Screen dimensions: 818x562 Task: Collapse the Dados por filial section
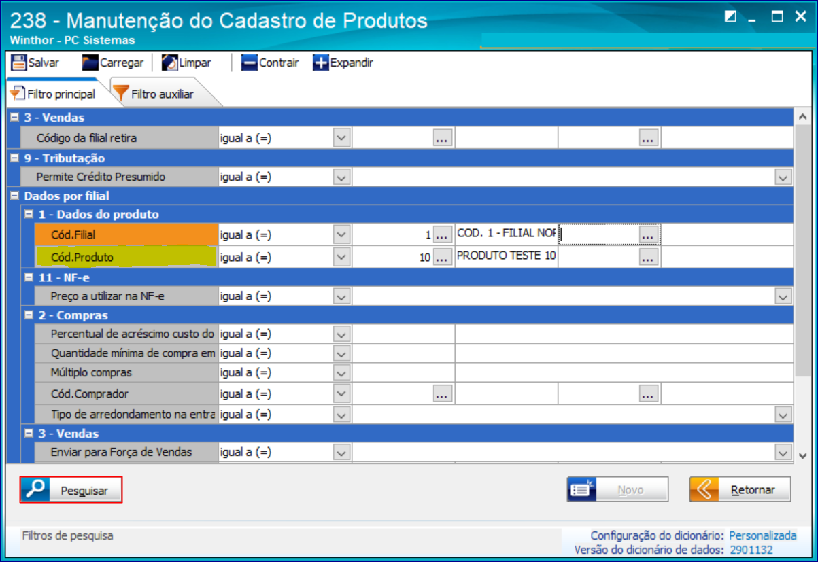[14, 196]
